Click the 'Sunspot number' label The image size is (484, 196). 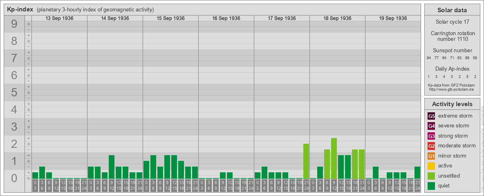coord(453,51)
